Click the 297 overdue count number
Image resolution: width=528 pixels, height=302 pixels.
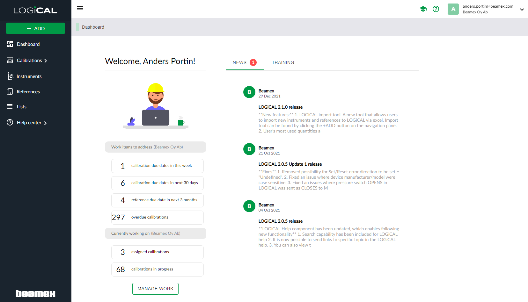(118, 218)
